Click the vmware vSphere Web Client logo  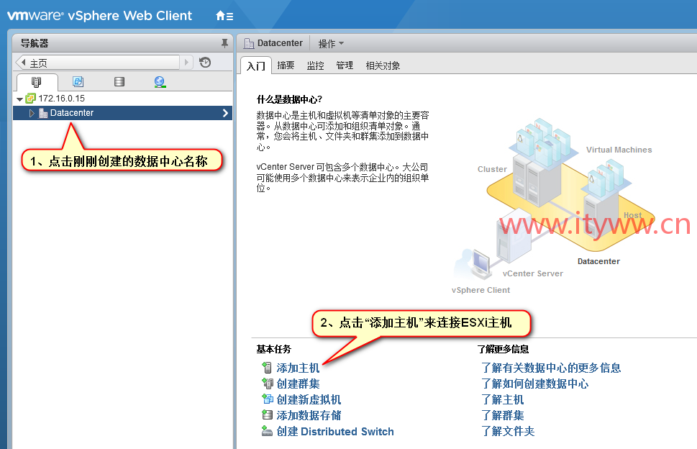click(x=99, y=16)
